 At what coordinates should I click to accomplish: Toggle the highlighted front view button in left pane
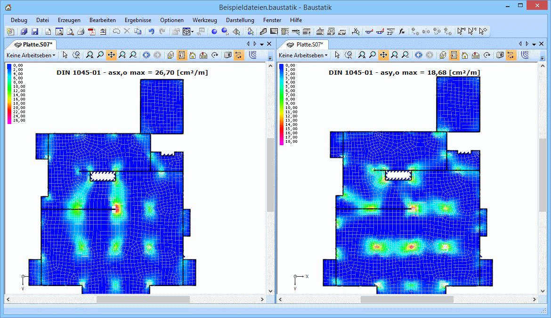[182, 55]
